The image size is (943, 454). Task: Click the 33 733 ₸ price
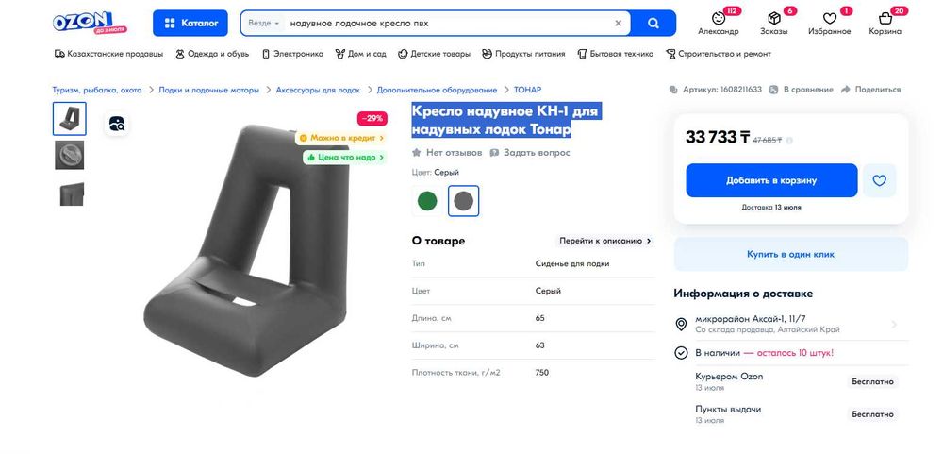pyautogui.click(x=718, y=137)
